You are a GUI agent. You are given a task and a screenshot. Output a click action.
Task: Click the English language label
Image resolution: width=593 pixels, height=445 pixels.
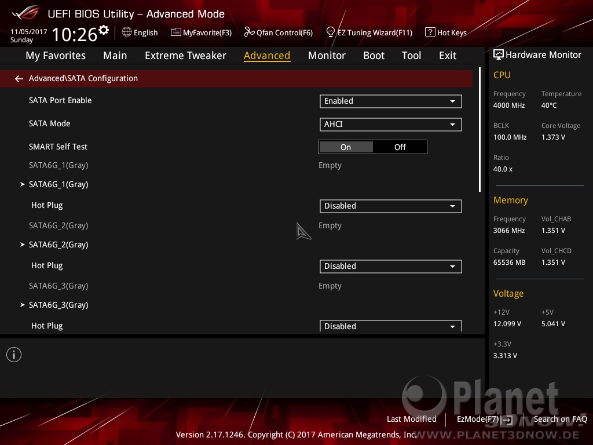[x=145, y=32]
